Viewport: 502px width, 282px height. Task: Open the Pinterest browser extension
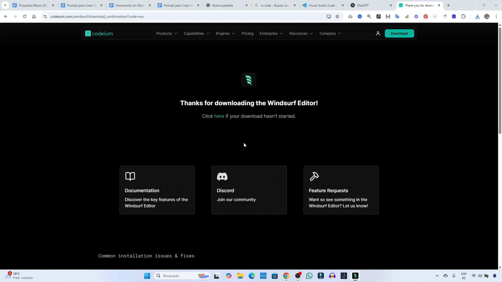coord(426,16)
